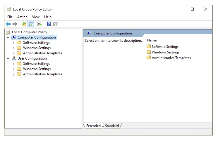Select Software Settings text in right pane list
Image resolution: width=218 pixels, height=141 pixels.
click(x=165, y=47)
